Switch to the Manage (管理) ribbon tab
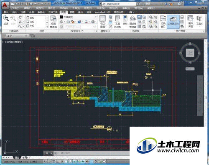This screenshot has height=165, width=209. (x=72, y=12)
